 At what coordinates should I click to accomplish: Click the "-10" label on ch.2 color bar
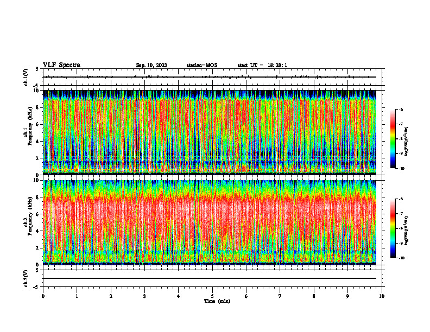(401, 258)
